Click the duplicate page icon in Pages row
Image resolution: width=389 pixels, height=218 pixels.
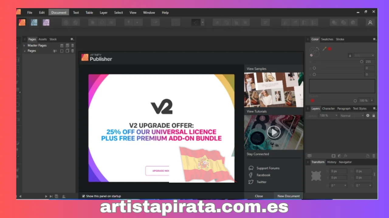tap(67, 51)
